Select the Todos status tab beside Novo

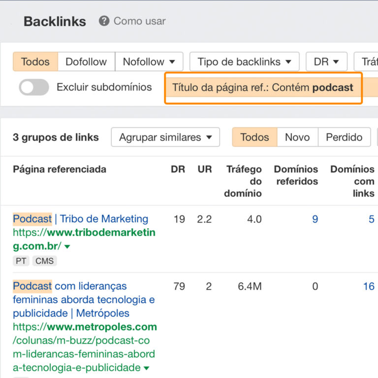254,137
